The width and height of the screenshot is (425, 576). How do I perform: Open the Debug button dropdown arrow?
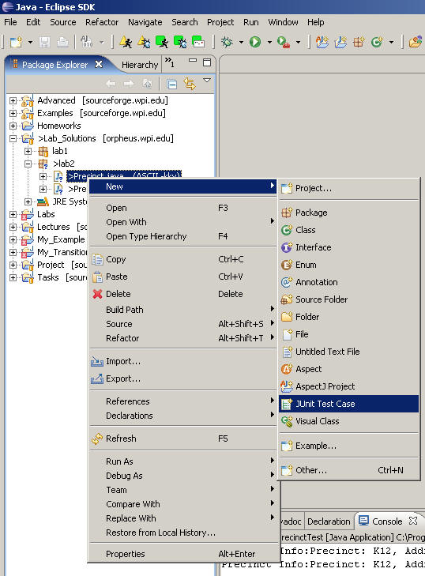[x=241, y=42]
